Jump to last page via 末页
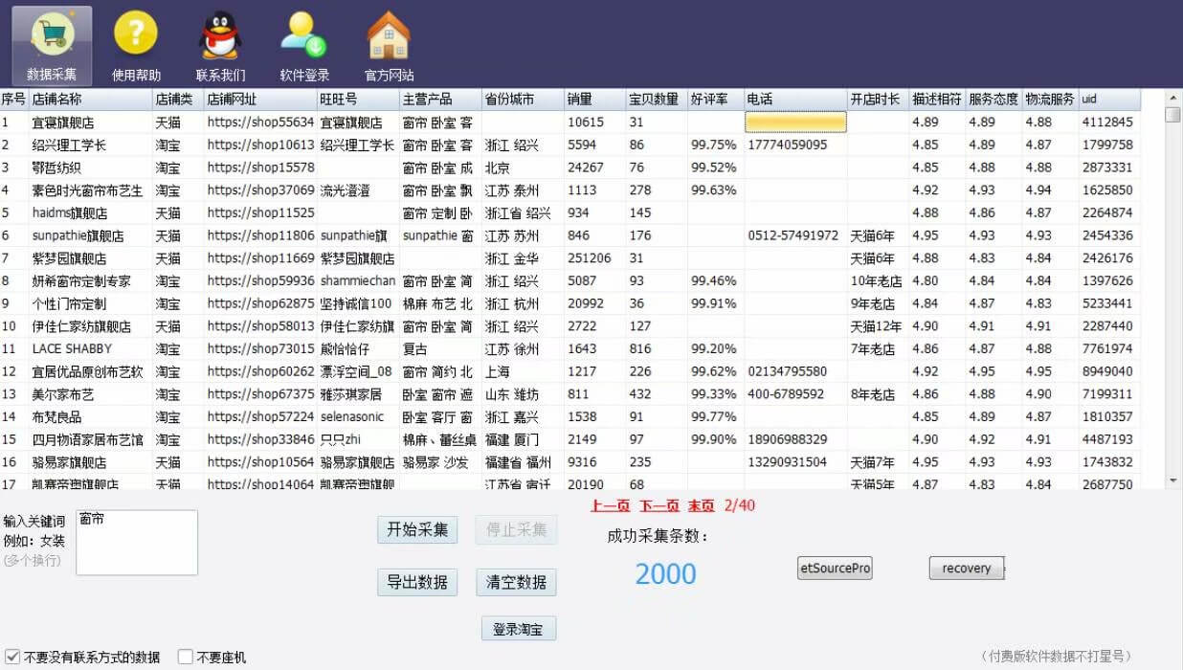1183x670 pixels. 702,505
